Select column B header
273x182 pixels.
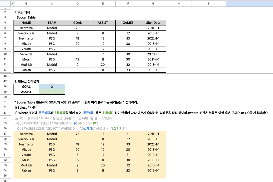(26, 3)
